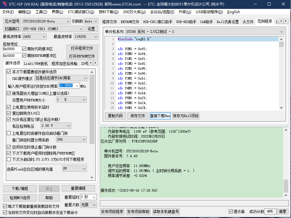Click code editor scrollbar up arrow
The image size is (291, 218).
tap(281, 39)
